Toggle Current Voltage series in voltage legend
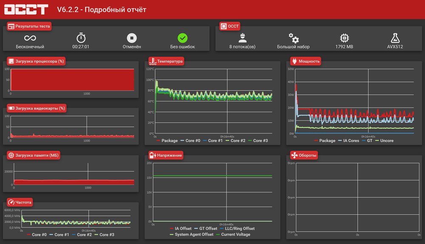This screenshot has height=244, width=425. click(233, 234)
